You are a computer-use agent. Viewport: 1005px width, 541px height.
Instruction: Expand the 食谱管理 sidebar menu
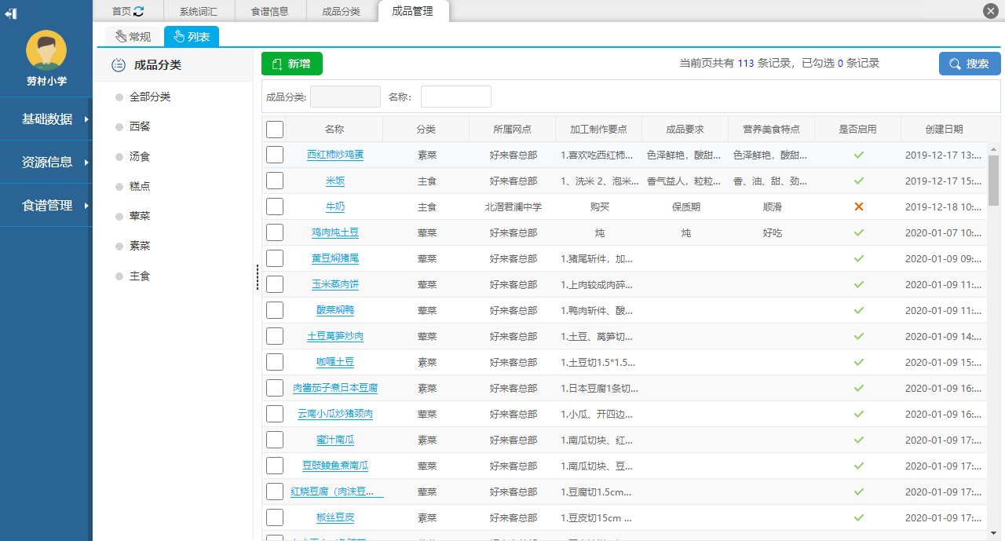pos(47,206)
